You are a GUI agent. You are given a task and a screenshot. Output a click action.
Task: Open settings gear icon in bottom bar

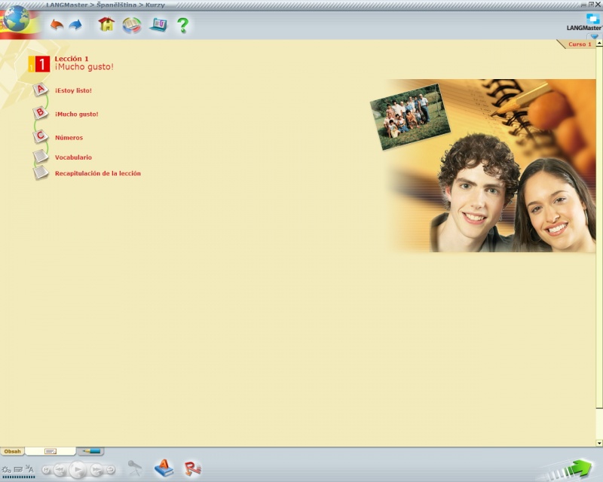click(6, 469)
